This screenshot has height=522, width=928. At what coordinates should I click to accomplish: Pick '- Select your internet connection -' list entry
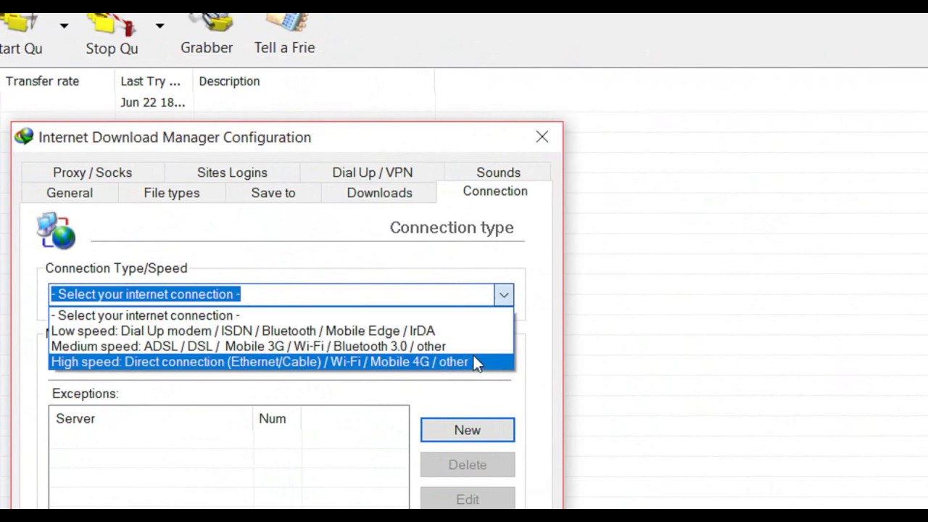coord(281,315)
